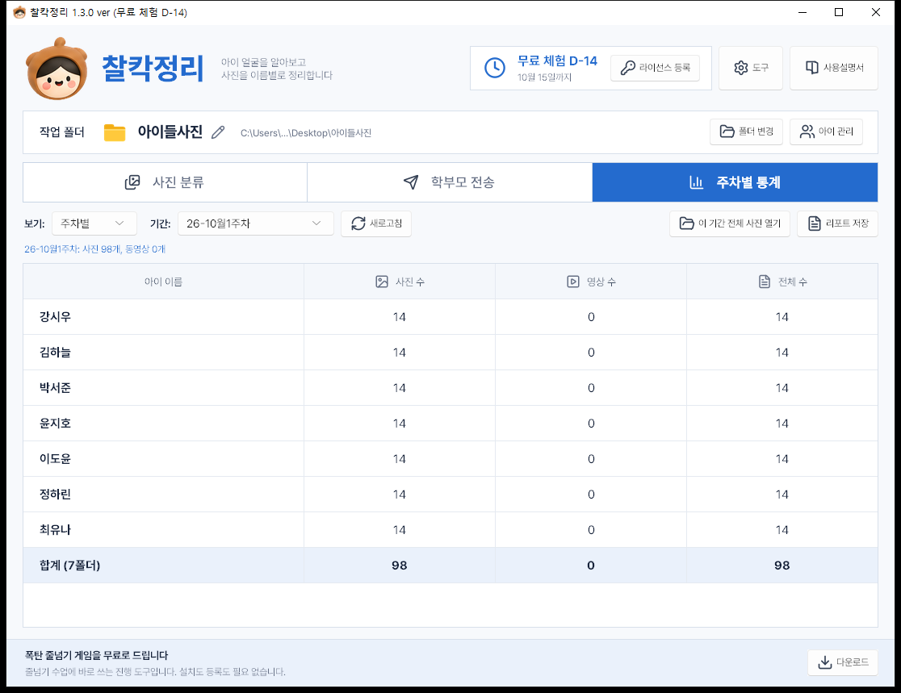Click the 사진 수 column header
The image size is (901, 693).
click(x=400, y=282)
